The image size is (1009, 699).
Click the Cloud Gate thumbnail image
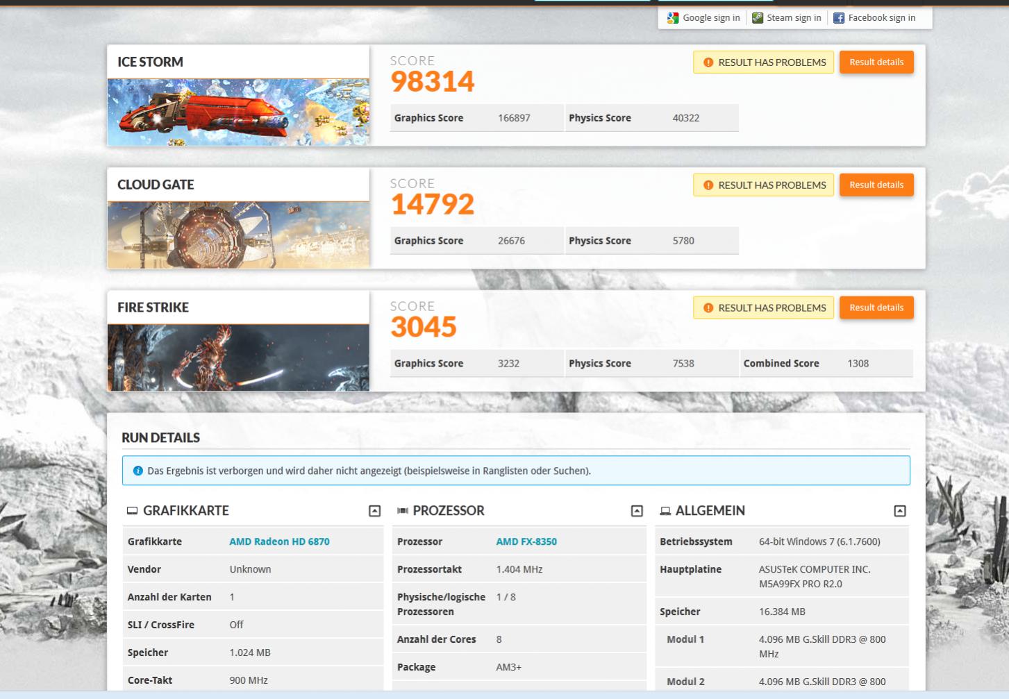tap(238, 235)
